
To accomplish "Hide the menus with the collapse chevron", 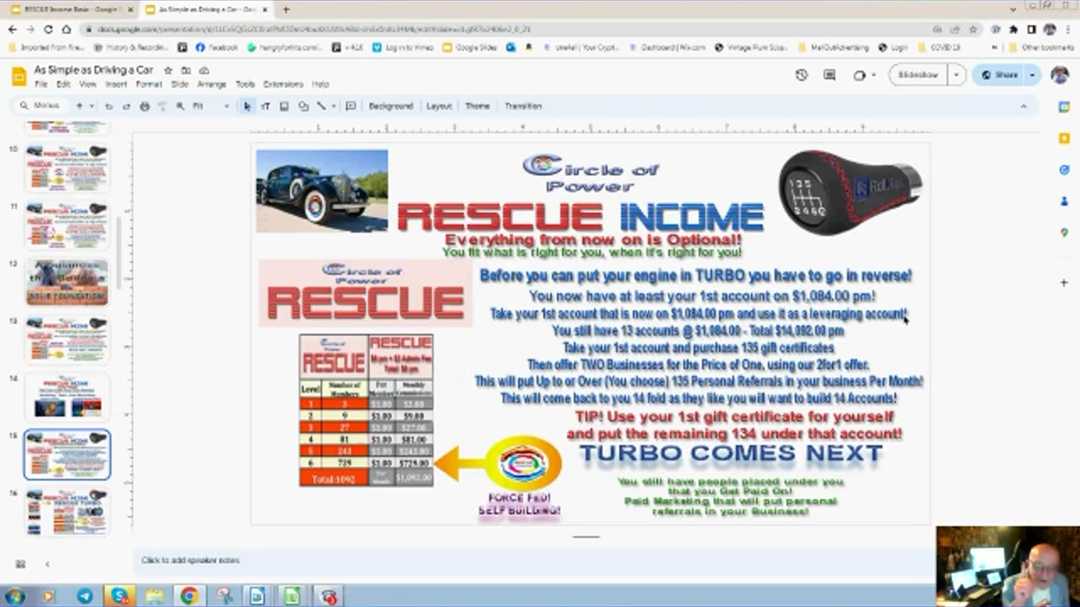I will (1023, 106).
